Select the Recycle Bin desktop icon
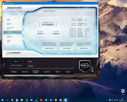 pyautogui.click(x=123, y=92)
